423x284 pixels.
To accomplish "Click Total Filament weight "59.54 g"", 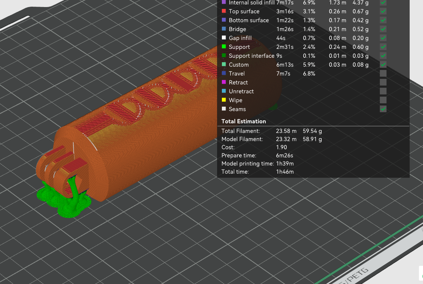I will coord(312,131).
